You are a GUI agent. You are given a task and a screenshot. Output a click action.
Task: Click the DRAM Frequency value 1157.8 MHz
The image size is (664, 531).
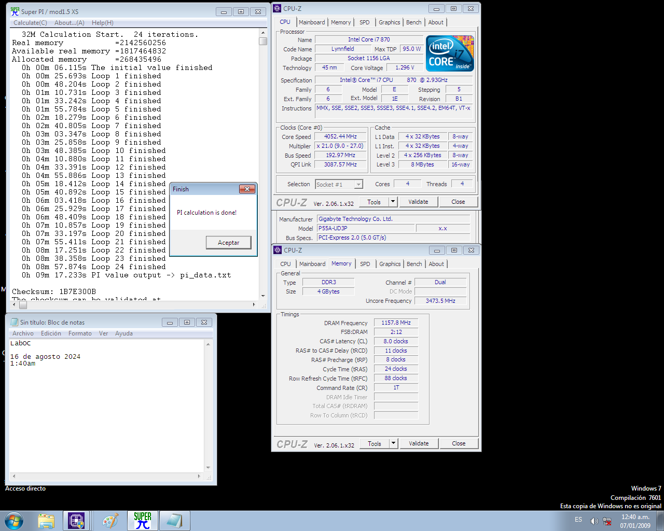396,323
